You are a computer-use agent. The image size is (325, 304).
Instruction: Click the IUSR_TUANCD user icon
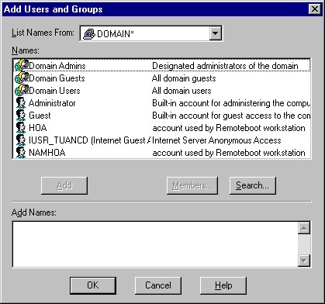[21, 140]
